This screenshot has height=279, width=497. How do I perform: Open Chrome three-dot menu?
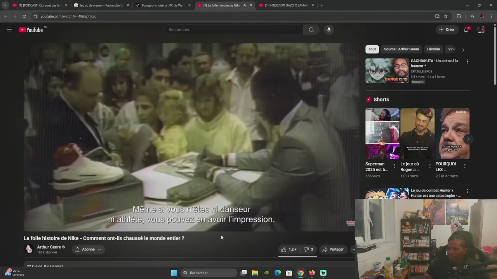491,16
